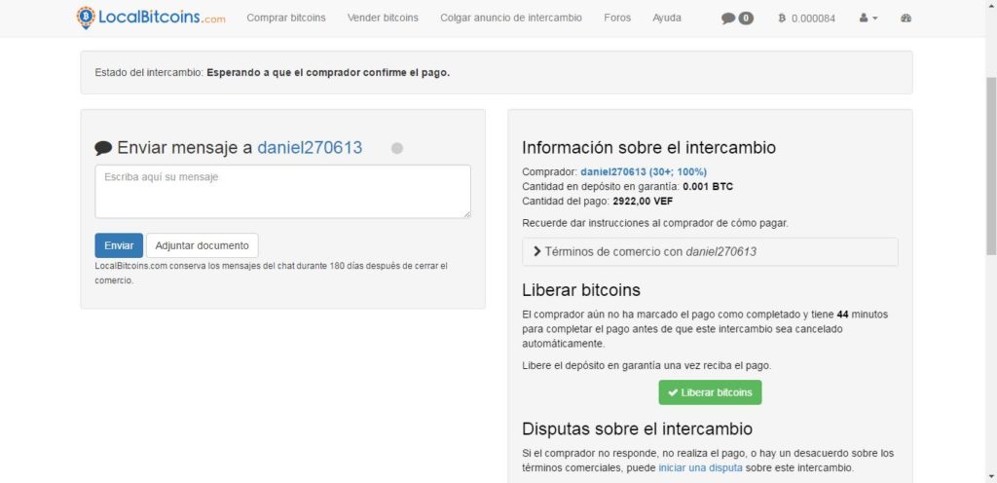
Task: Click the scrollbar down arrow
Action: click(x=990, y=476)
